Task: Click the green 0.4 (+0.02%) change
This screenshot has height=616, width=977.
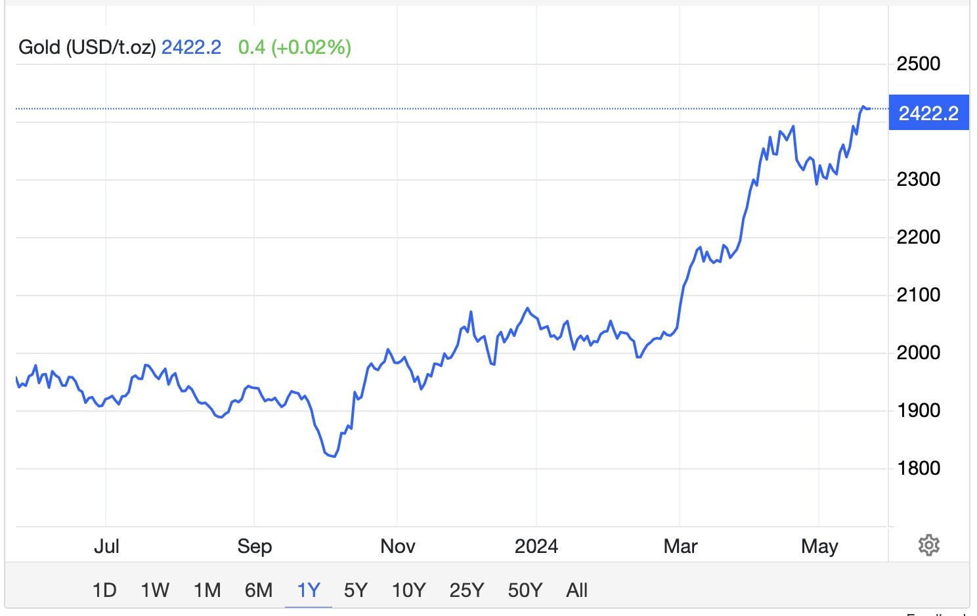Action: pyautogui.click(x=295, y=47)
